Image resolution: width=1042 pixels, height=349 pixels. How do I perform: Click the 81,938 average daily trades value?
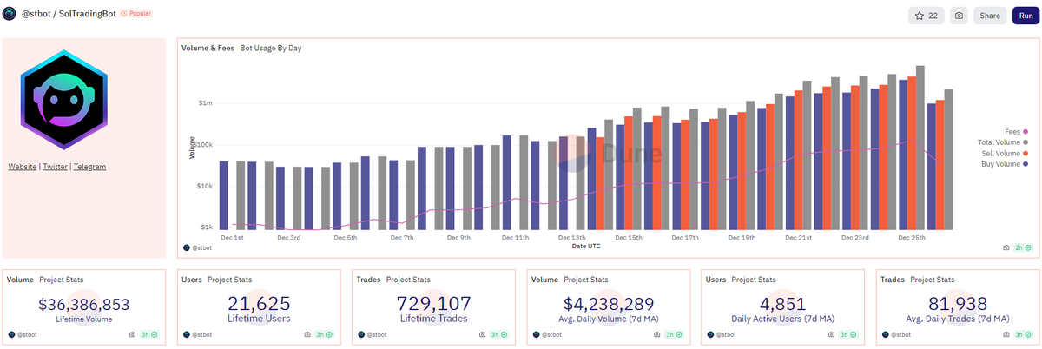point(958,304)
